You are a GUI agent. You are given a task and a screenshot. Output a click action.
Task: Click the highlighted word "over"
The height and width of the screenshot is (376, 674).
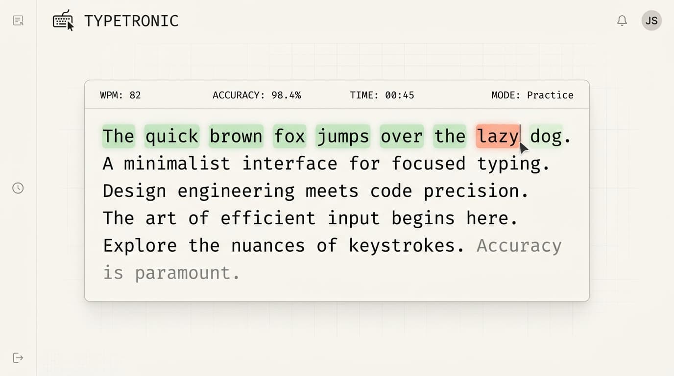click(402, 136)
